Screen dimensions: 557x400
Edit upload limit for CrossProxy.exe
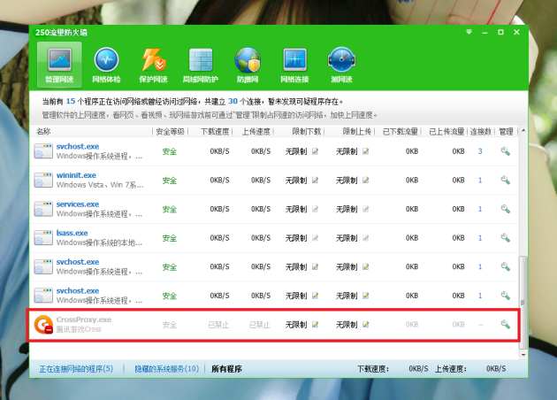[x=365, y=325]
